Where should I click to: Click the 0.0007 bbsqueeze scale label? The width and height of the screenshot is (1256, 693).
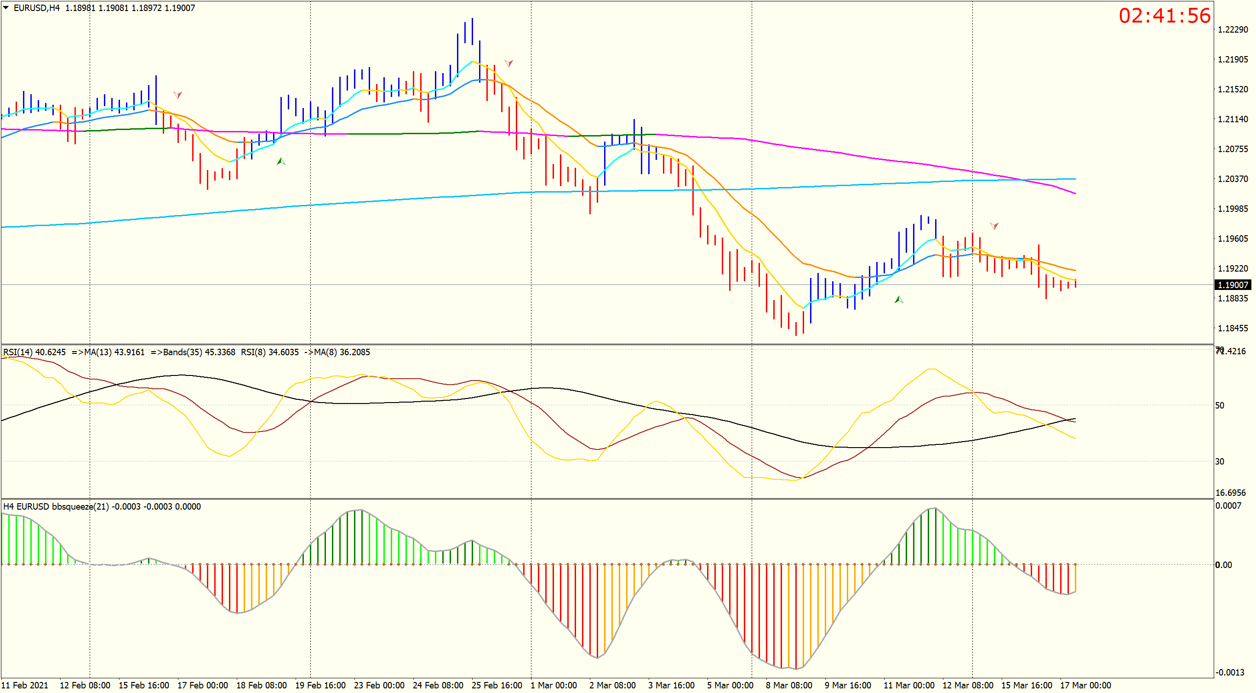click(x=1228, y=506)
